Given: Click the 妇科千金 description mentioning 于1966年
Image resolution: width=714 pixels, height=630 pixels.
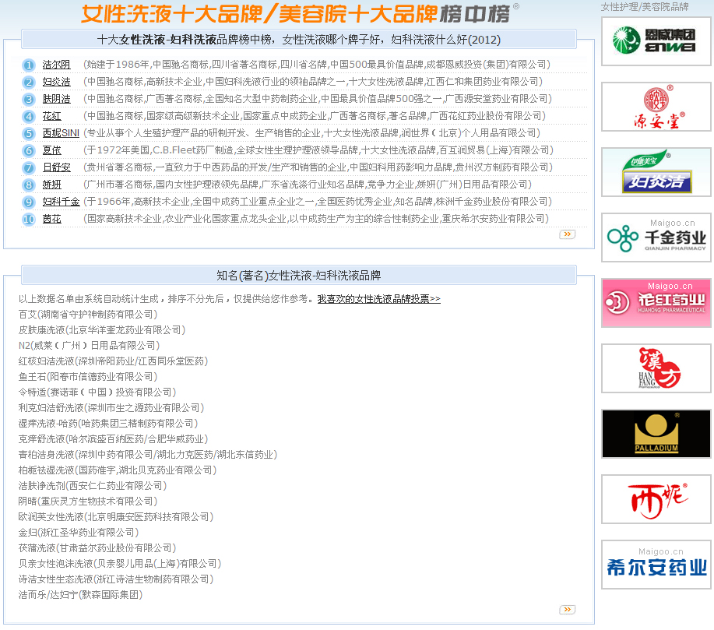Looking at the screenshot, I should click(318, 202).
